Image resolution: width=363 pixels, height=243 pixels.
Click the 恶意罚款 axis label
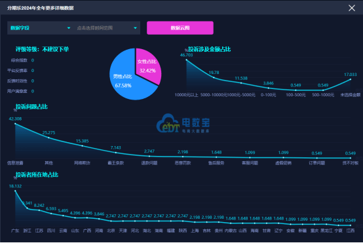click(183, 163)
